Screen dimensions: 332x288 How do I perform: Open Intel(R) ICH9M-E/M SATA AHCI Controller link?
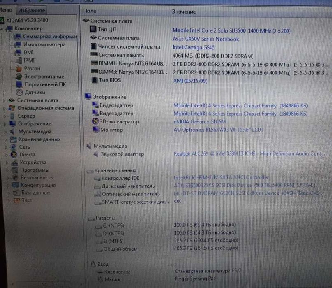point(221,177)
